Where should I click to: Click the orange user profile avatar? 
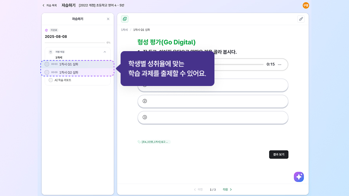coord(306,5)
